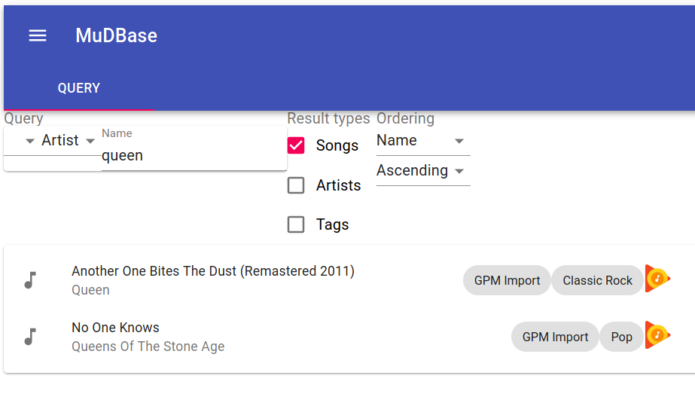Open the hamburger navigation menu

tap(38, 35)
